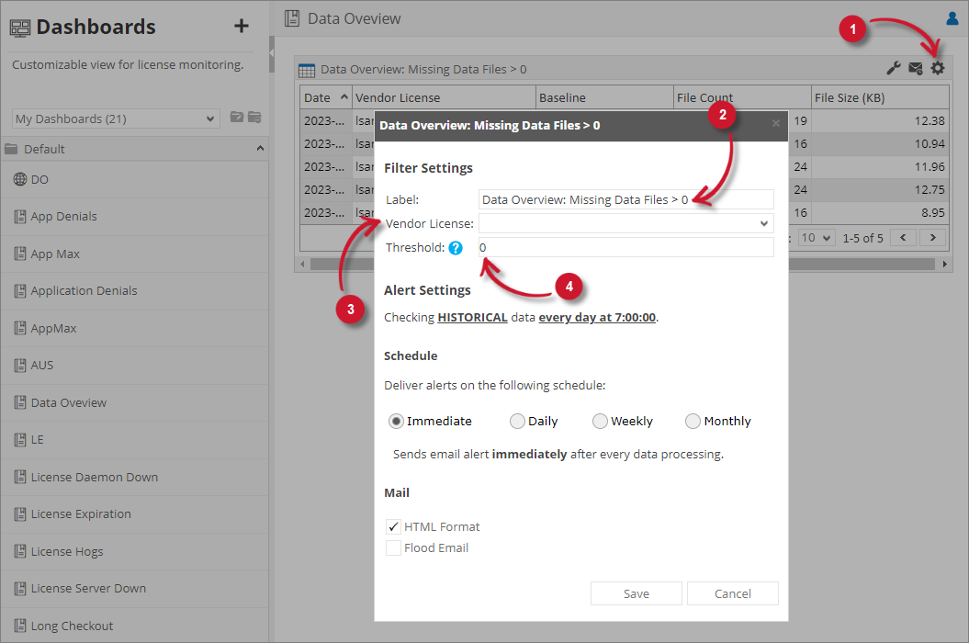969x643 pixels.
Task: Enable the Flood Email checkbox
Action: pyautogui.click(x=394, y=547)
